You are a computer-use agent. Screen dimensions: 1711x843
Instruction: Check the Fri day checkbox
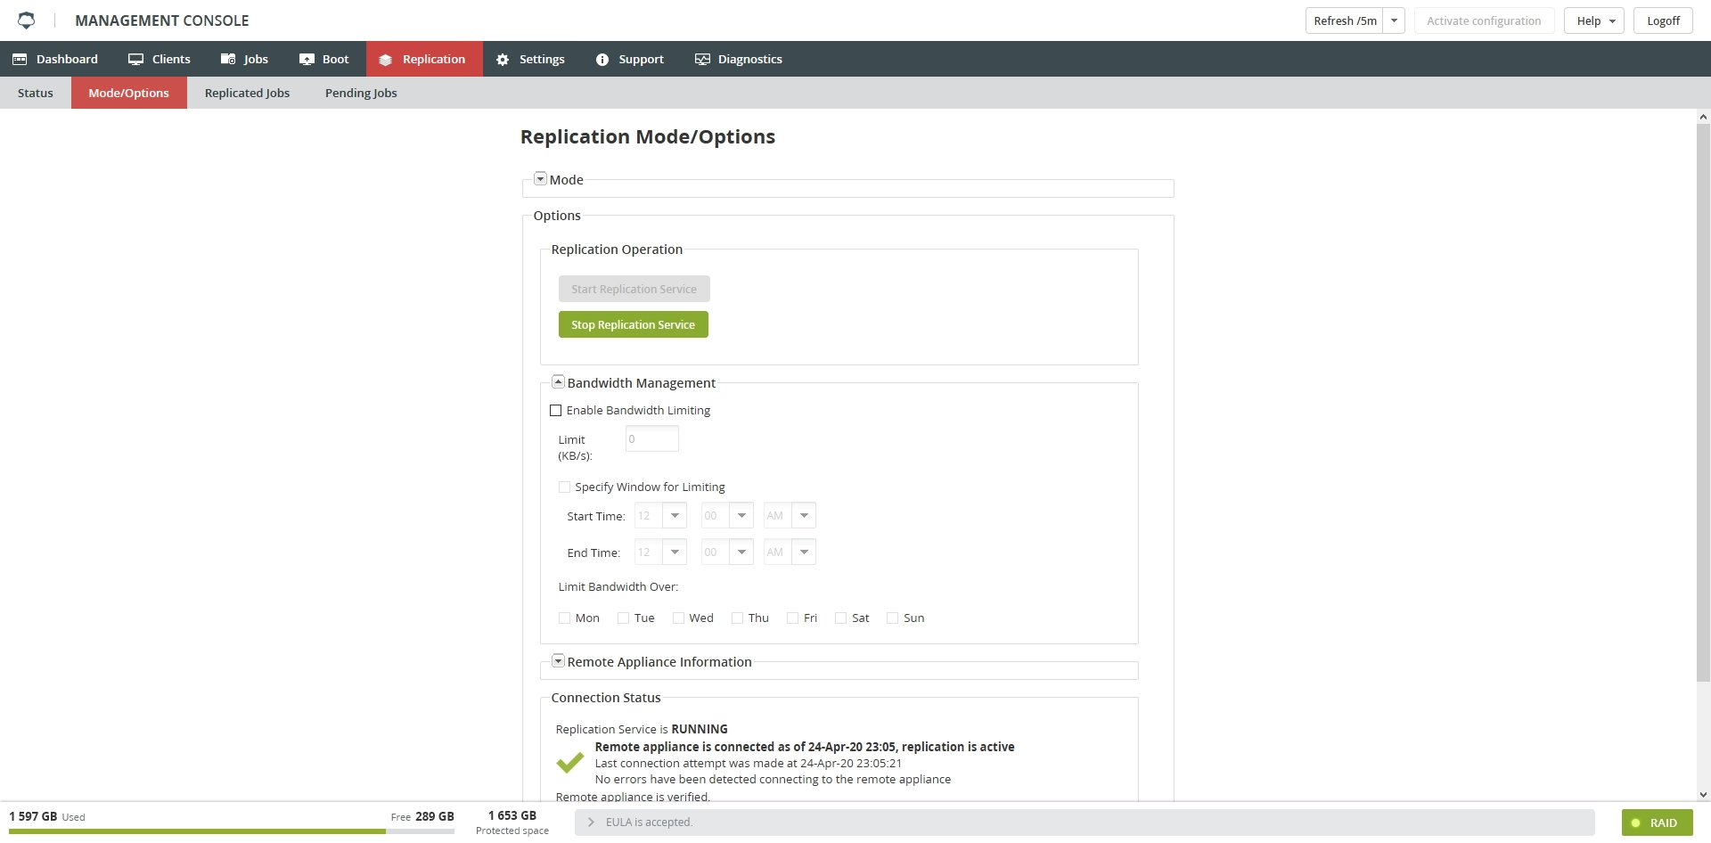pyautogui.click(x=793, y=618)
